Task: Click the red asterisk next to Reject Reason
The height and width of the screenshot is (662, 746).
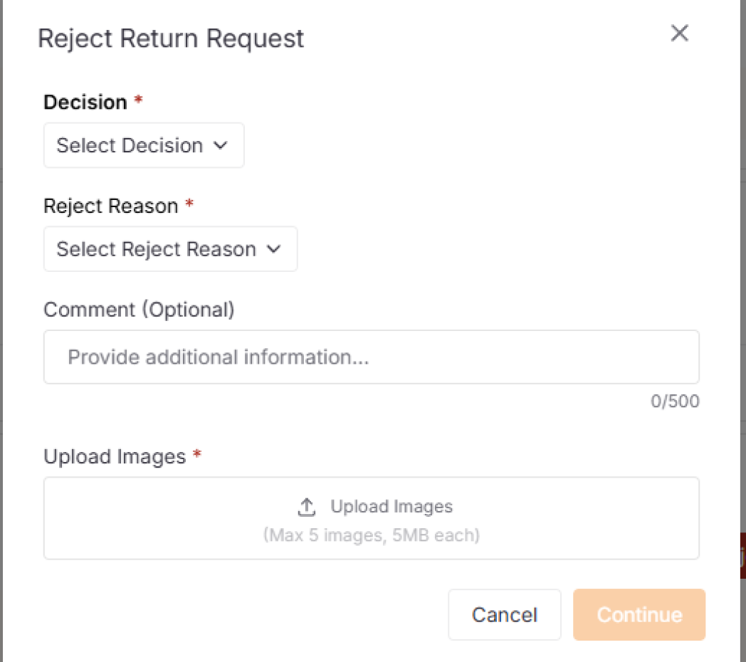Action: click(x=189, y=205)
